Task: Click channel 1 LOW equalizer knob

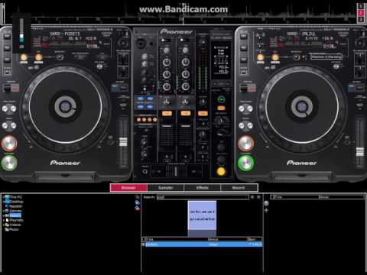Action: tap(167, 87)
